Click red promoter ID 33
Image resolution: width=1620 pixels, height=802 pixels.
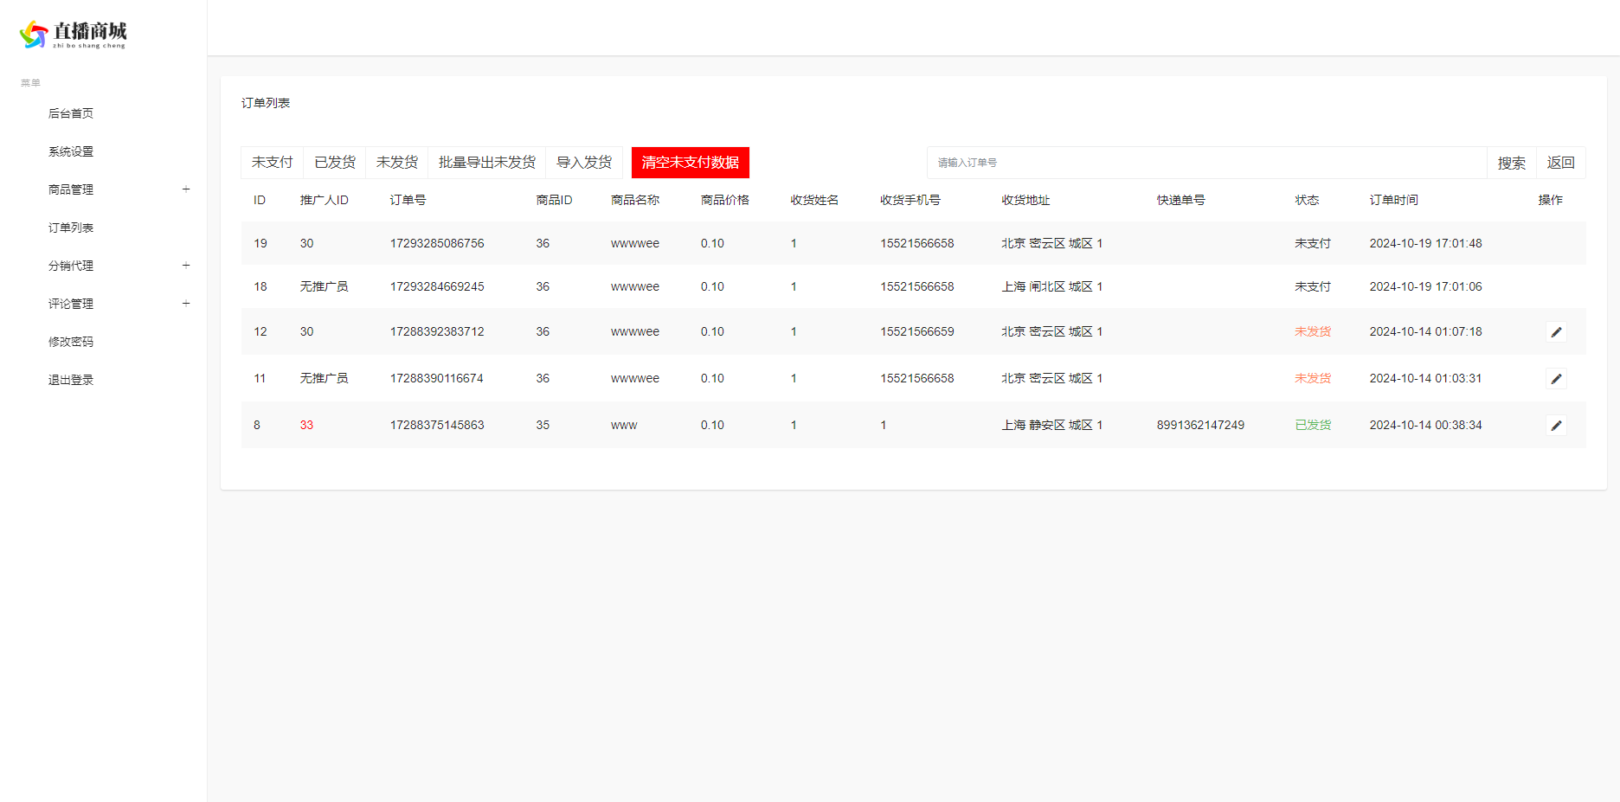(x=306, y=425)
